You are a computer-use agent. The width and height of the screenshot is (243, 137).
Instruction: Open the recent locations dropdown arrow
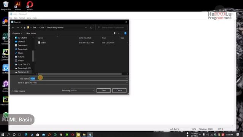click(21, 27)
